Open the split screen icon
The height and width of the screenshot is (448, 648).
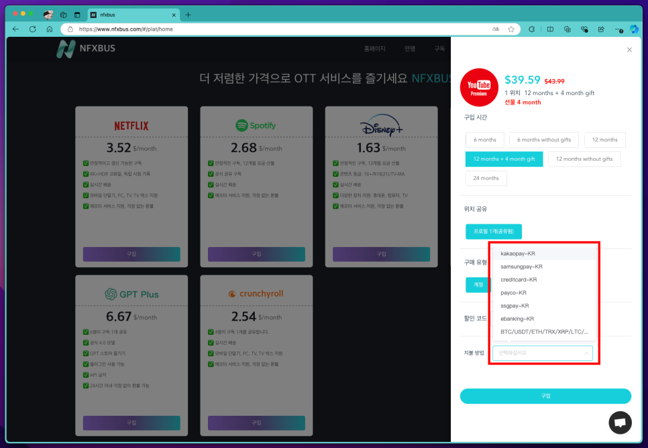pyautogui.click(x=550, y=29)
